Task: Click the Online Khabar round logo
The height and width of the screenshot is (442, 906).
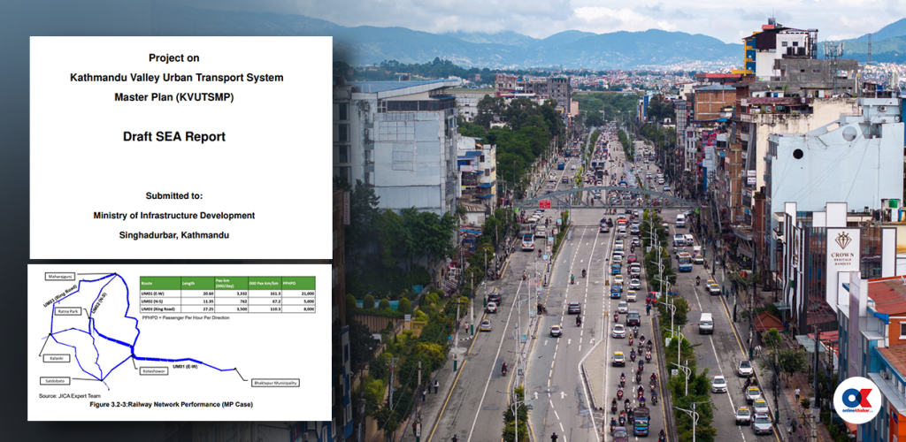Action: coord(856,400)
